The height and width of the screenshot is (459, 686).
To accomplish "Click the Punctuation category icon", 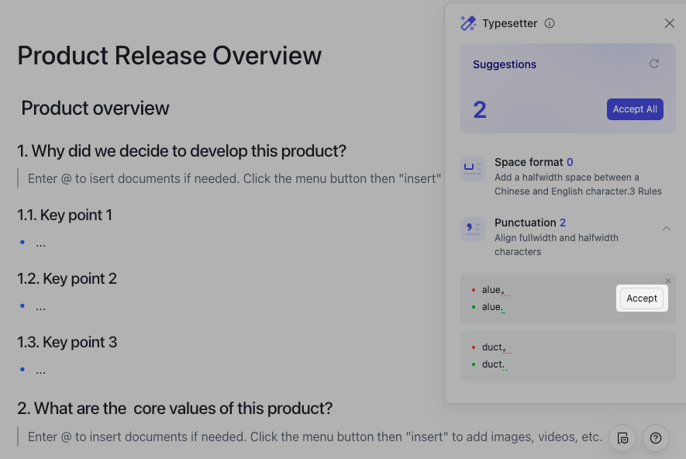I will (472, 229).
